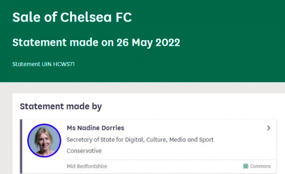Click the Statement made by heading

pos(61,106)
